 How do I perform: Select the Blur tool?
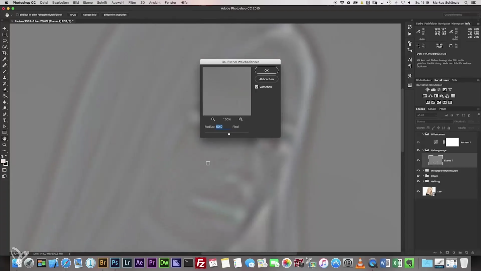click(5, 102)
